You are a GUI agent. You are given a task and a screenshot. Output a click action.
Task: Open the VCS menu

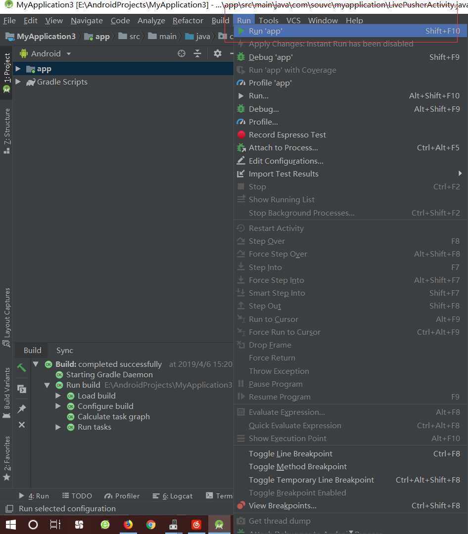click(293, 21)
